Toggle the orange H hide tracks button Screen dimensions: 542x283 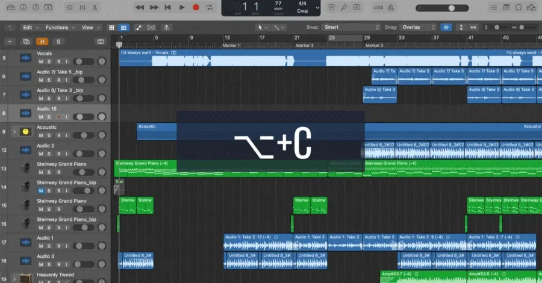[42, 42]
